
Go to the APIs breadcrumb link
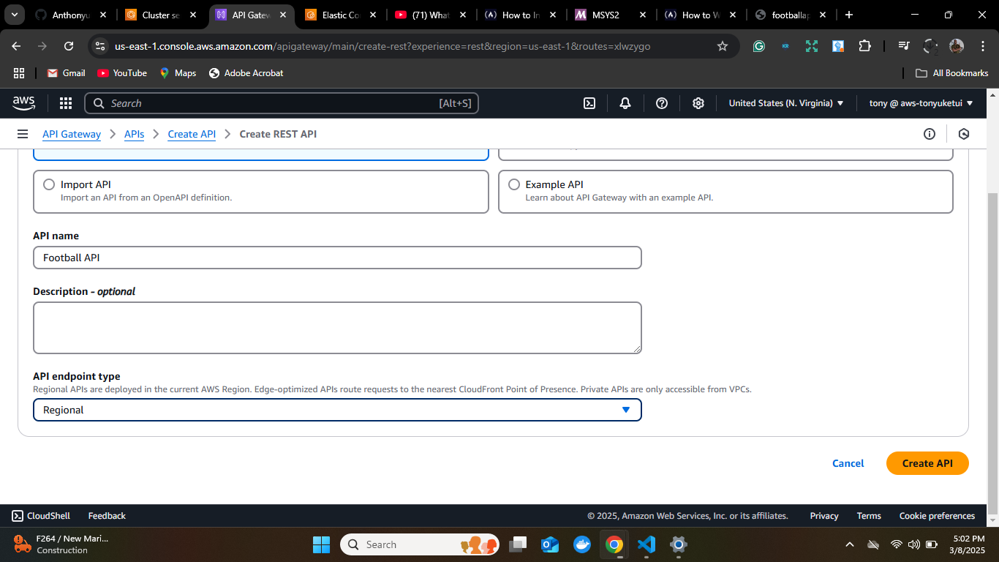(x=134, y=134)
